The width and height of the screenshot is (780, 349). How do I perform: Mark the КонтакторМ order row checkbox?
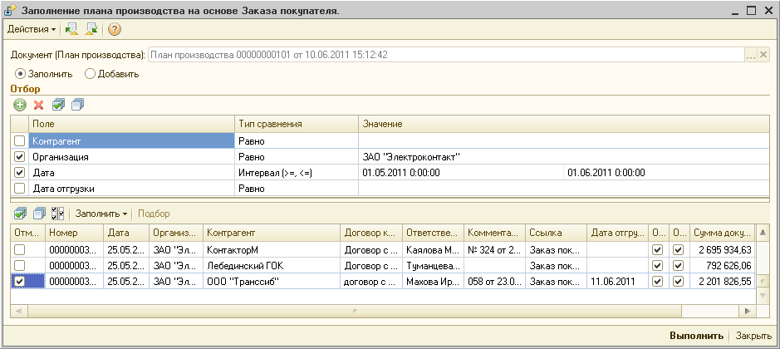coord(20,249)
